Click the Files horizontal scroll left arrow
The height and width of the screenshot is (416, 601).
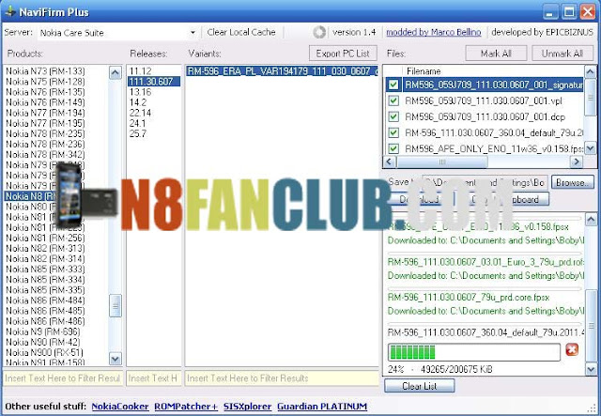(x=390, y=162)
